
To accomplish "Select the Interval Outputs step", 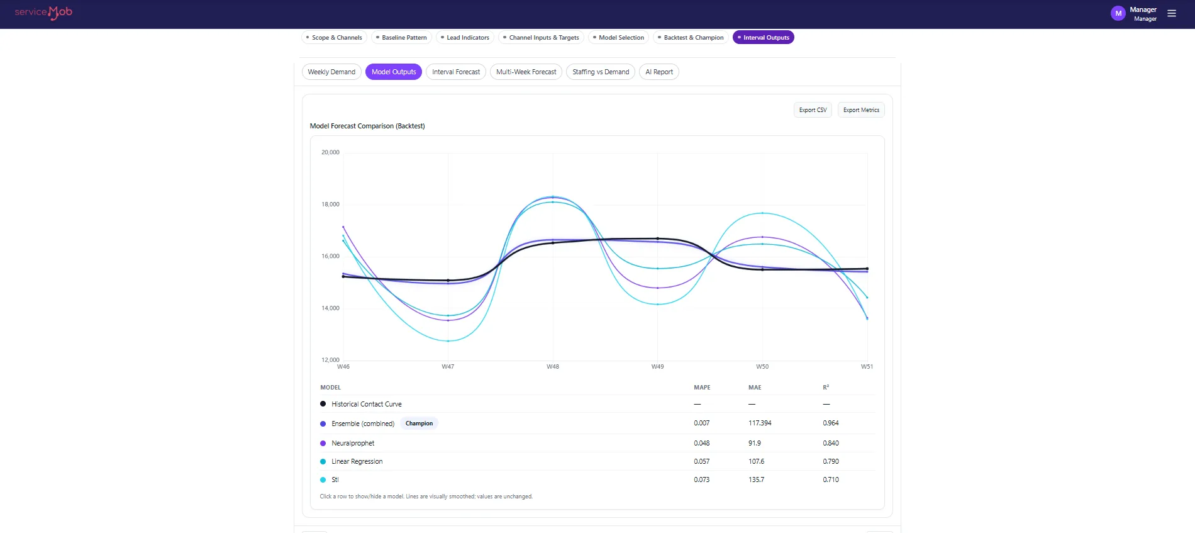I will point(764,38).
